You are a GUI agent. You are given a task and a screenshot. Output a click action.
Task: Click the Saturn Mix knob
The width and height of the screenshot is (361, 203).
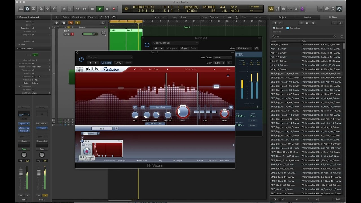[135, 115]
